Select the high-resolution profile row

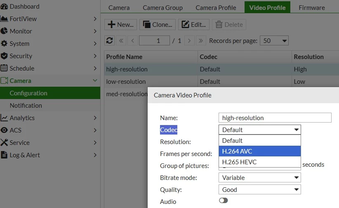pyautogui.click(x=221, y=69)
